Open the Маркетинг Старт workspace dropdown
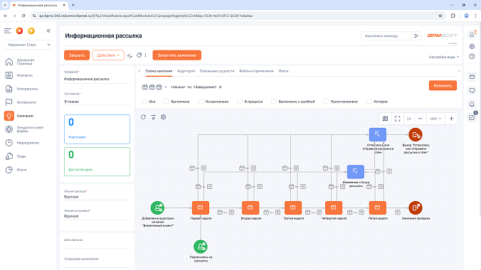 click(29, 45)
